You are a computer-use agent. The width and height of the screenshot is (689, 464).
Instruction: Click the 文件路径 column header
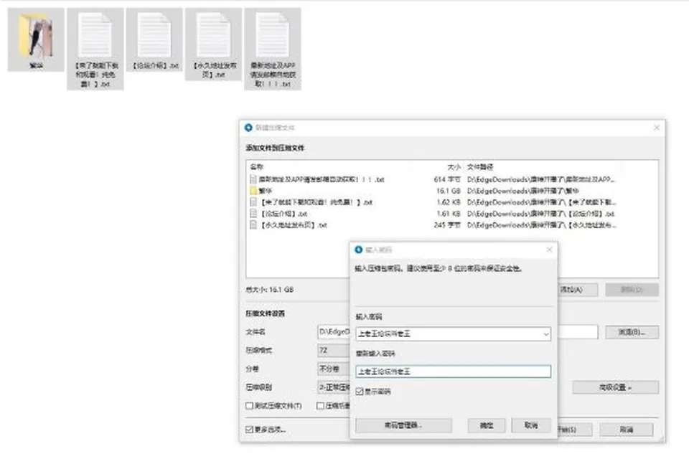click(x=480, y=167)
